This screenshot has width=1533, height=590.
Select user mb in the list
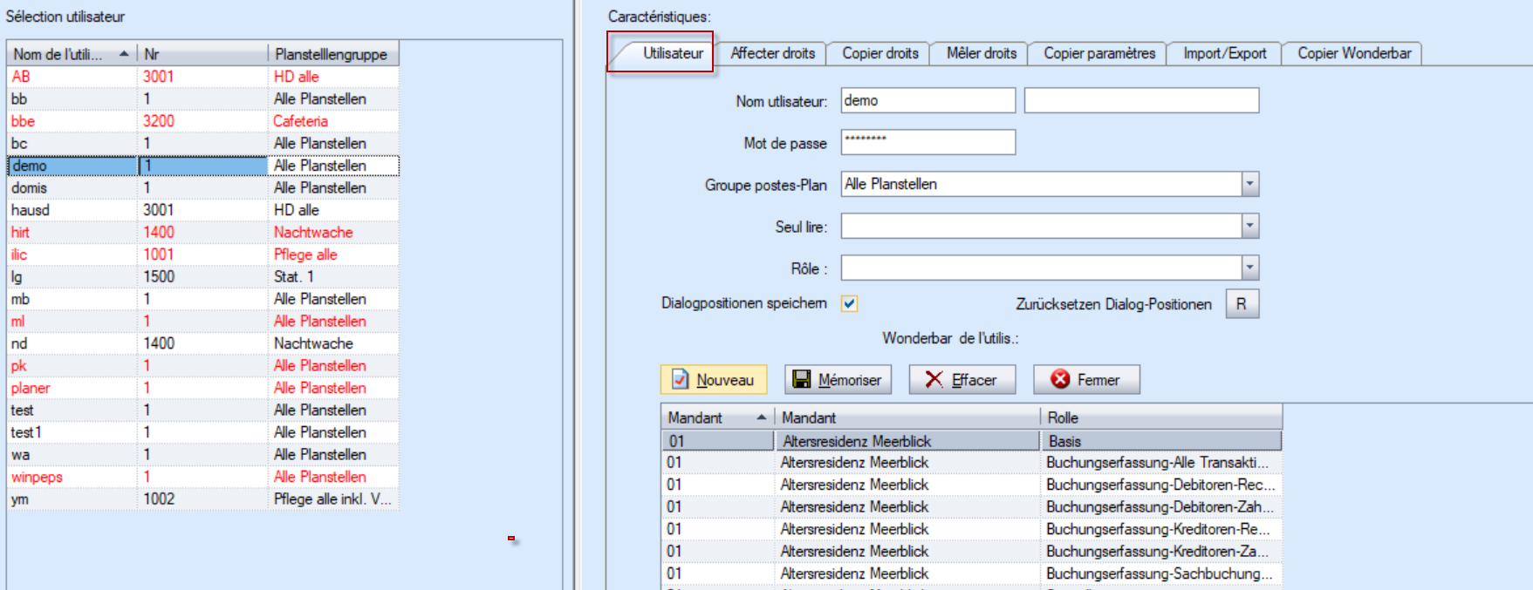click(x=202, y=299)
